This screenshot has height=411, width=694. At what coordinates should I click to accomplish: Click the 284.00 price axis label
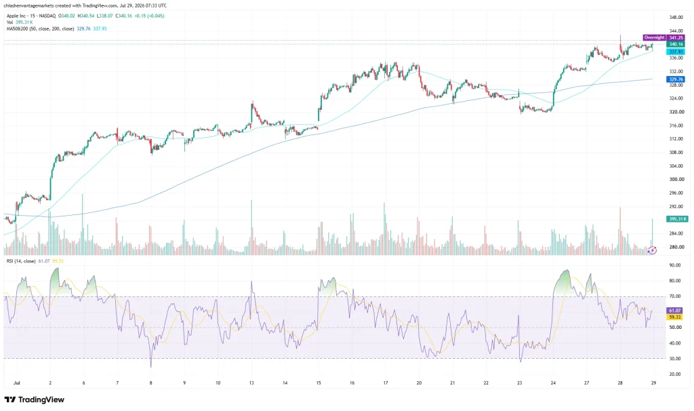pos(676,233)
